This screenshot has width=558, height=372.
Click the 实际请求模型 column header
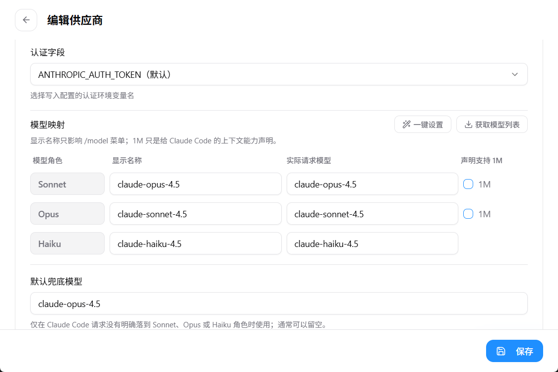(x=309, y=161)
